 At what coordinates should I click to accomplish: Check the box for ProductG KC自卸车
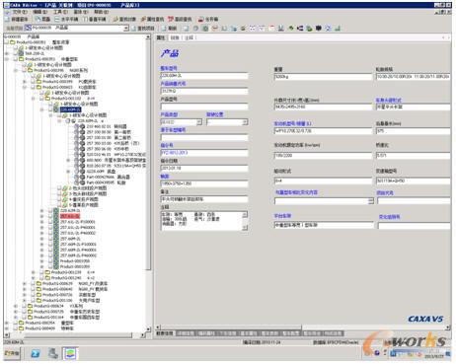[33, 87]
